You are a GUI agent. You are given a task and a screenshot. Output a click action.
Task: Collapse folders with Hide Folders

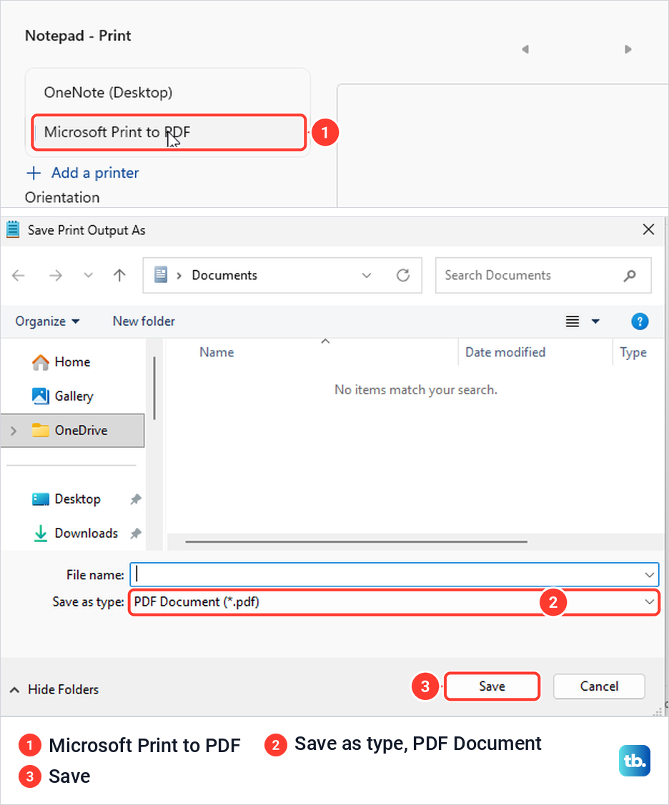coord(54,689)
